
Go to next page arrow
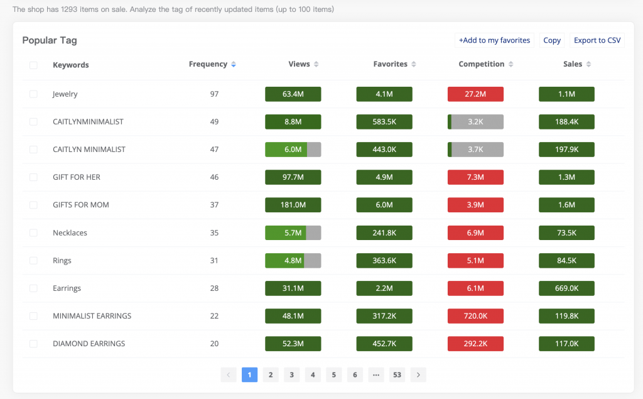418,375
